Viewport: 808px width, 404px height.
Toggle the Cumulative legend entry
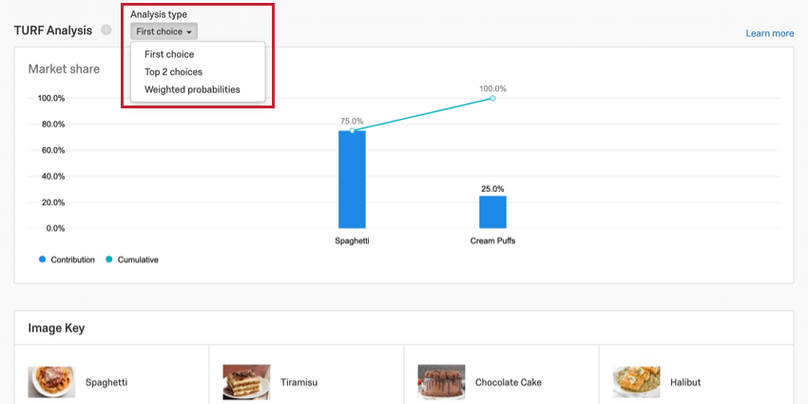[x=132, y=260]
